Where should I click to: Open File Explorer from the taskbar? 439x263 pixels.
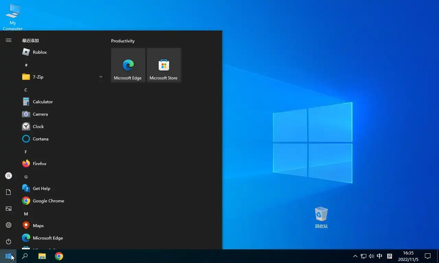click(42, 256)
